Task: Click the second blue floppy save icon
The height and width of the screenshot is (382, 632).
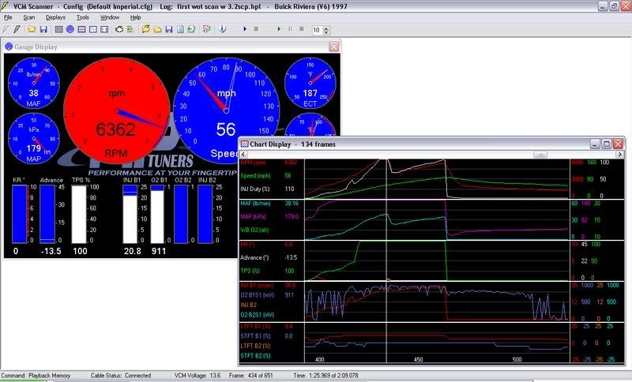Action: [169, 29]
